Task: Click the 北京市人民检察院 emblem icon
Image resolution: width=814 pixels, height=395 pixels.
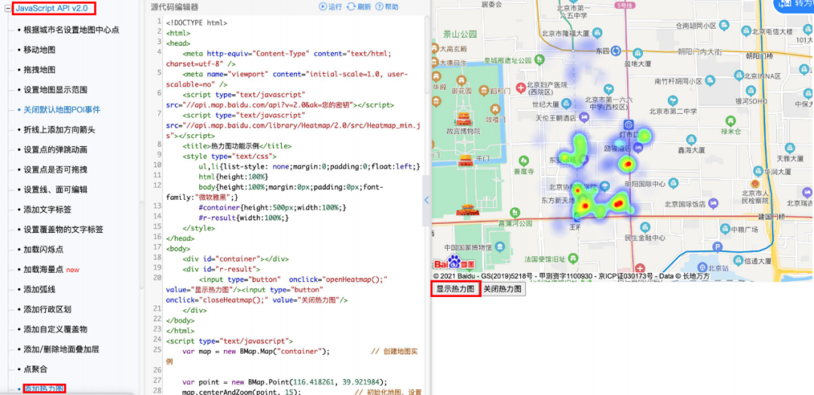Action: click(755, 184)
